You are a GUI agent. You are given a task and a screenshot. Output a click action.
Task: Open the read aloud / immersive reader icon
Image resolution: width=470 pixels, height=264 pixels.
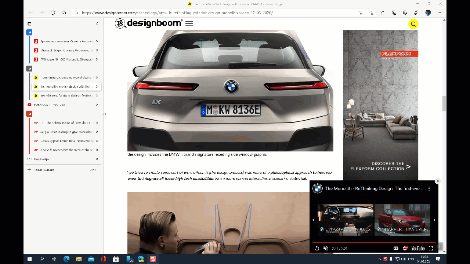click(x=360, y=12)
